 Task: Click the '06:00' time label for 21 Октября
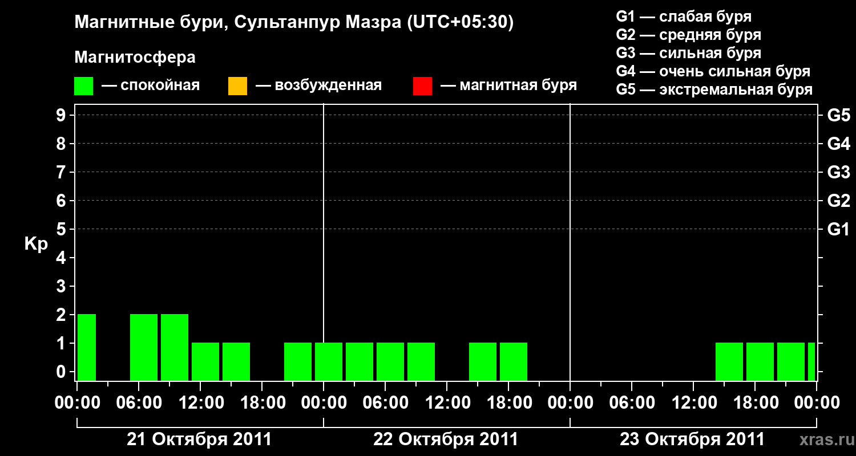tap(139, 402)
